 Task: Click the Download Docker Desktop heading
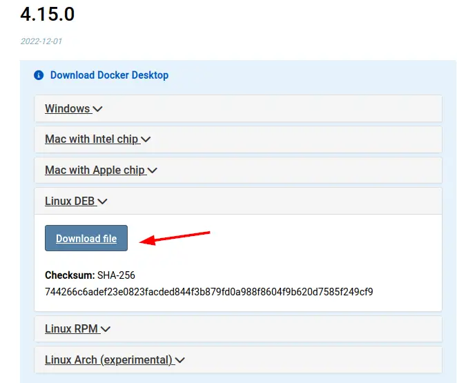109,75
